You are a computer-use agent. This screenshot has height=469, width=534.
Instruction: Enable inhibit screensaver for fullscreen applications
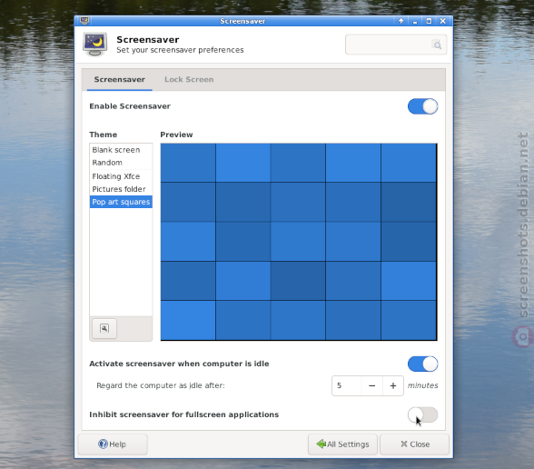[x=422, y=414]
